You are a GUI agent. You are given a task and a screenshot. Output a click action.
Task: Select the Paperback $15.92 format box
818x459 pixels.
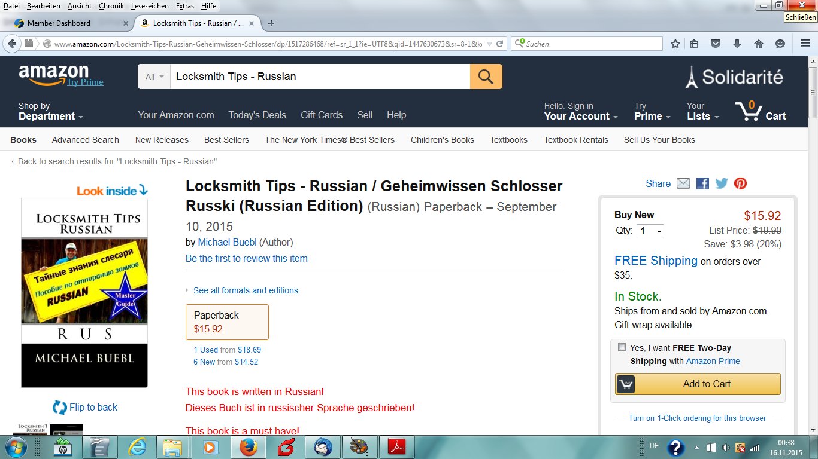point(227,322)
